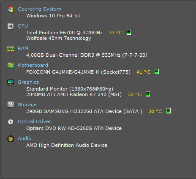Open the CPU section heading
The image size is (196, 179).
(x=23, y=26)
